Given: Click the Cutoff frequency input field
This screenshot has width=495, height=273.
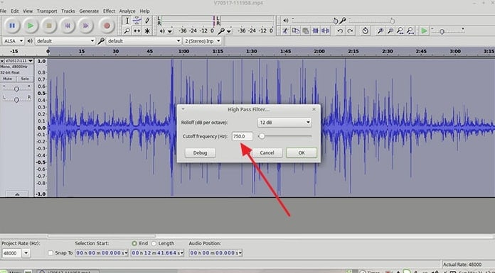Looking at the screenshot, I should point(242,136).
